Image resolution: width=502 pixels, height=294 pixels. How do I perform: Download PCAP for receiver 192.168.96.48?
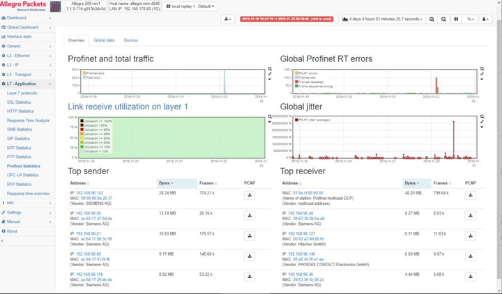pyautogui.click(x=471, y=215)
